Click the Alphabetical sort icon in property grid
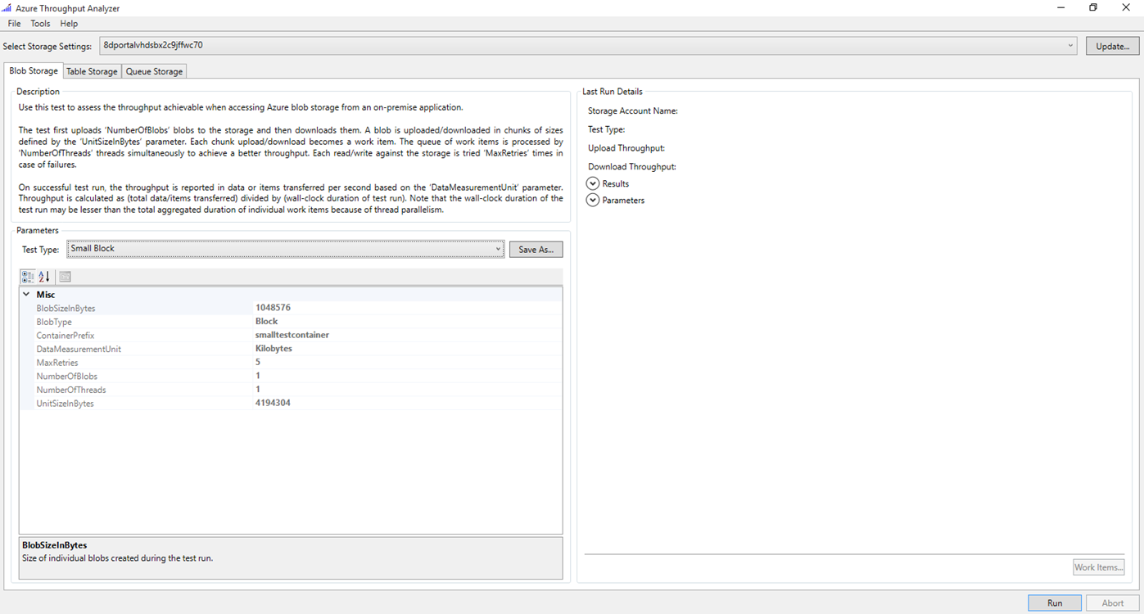 click(x=44, y=277)
